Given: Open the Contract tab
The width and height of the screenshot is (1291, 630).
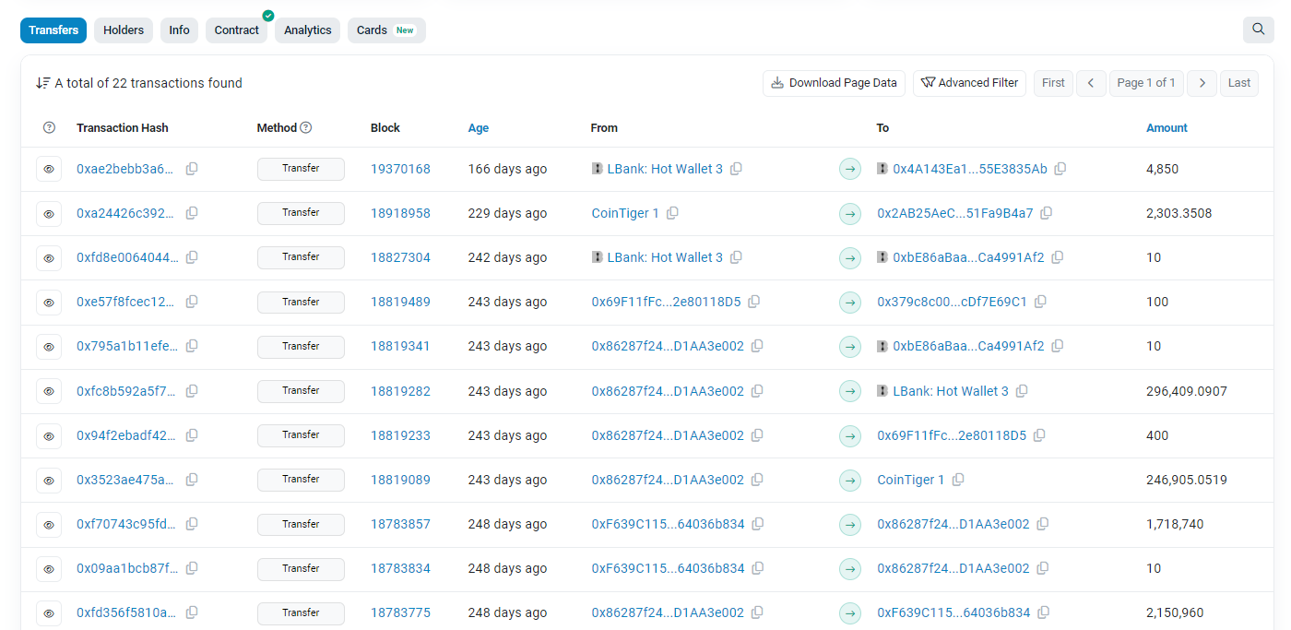Looking at the screenshot, I should coord(237,30).
